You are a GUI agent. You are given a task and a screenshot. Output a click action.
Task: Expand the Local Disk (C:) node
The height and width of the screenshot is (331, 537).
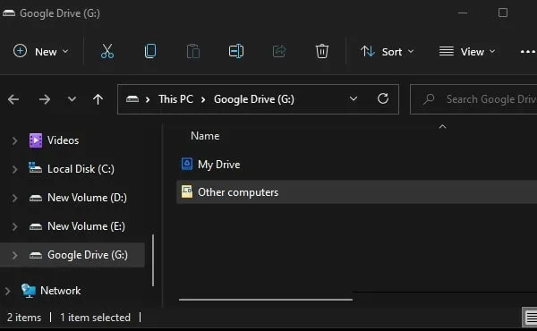(14, 169)
